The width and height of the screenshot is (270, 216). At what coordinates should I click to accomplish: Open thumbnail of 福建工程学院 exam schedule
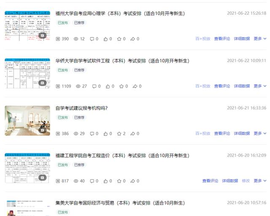[x=27, y=168]
